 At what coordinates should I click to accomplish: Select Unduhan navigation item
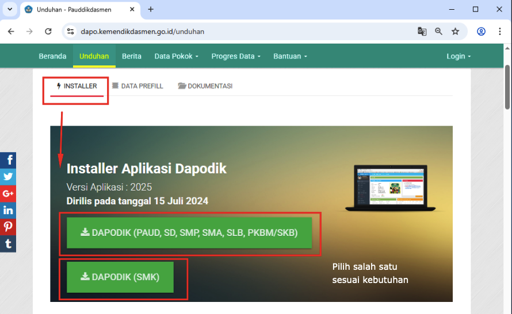coord(94,56)
